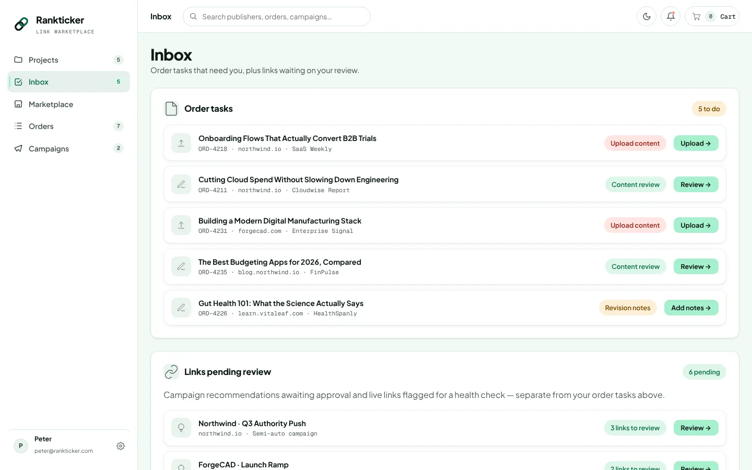Click the Campaigns megaphone icon
Viewport: 752px width, 470px height.
point(18,148)
